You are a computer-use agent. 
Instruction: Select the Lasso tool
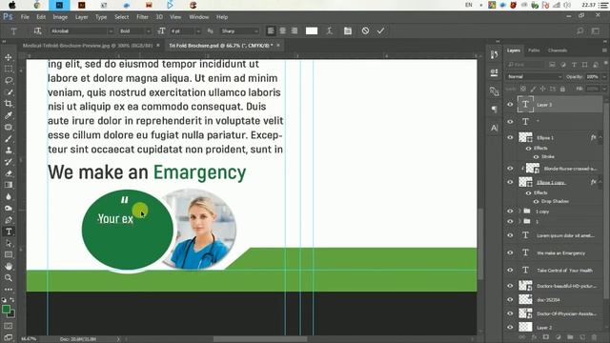[9, 80]
